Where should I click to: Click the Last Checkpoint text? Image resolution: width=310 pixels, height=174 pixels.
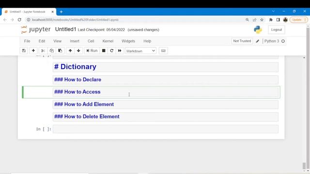click(x=101, y=30)
